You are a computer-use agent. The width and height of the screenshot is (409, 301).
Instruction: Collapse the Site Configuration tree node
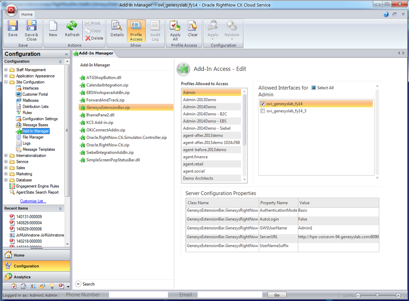click(6, 82)
